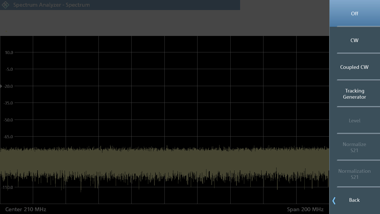This screenshot has width=380, height=214.
Task: Click the Normalize S21 softkey
Action: [355, 147]
